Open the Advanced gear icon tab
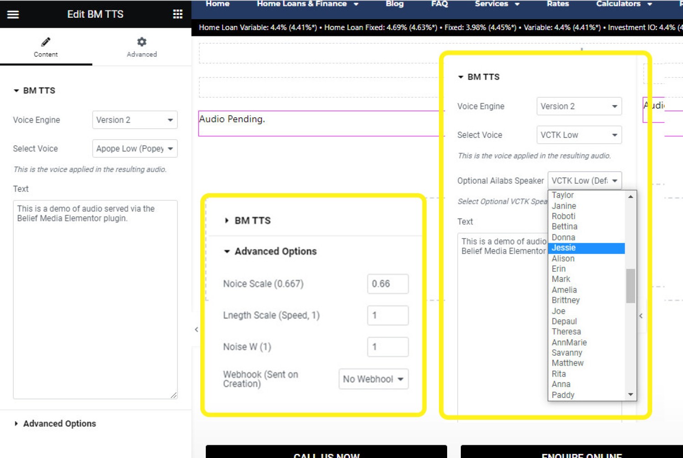 (142, 47)
